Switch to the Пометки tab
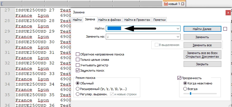The width and height of the screenshot is (232, 107). [x=159, y=20]
